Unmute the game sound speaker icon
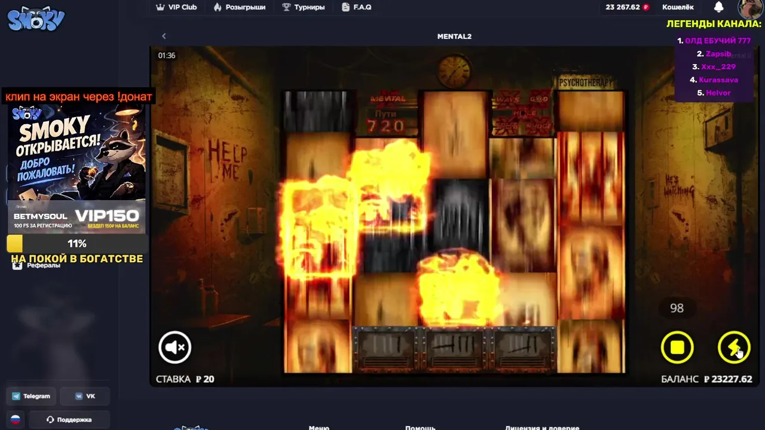Image resolution: width=765 pixels, height=430 pixels. [175, 348]
